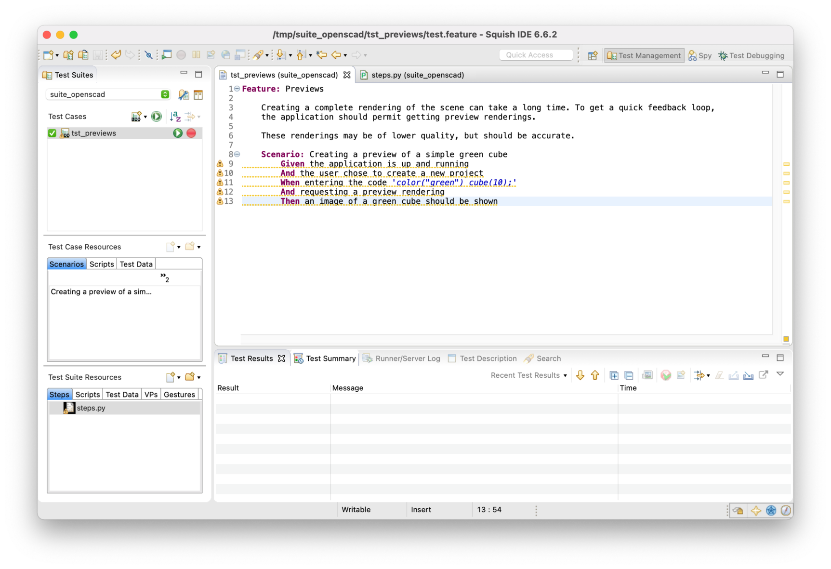Switch to Test Debugging perspective

pos(751,55)
